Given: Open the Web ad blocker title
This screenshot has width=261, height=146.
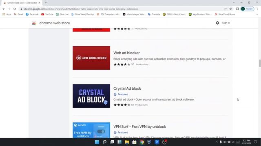Looking at the screenshot, I should [126, 53].
